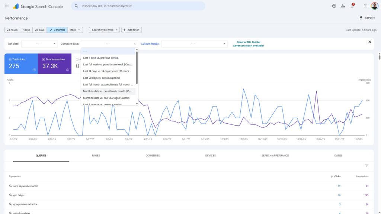The width and height of the screenshot is (381, 214).
Task: Open the users and permissions icon
Action: 343,6
